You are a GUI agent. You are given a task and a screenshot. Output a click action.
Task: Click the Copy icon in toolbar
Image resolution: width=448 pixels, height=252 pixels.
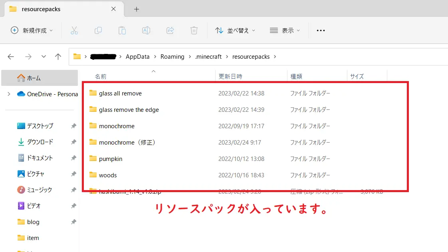98,30
